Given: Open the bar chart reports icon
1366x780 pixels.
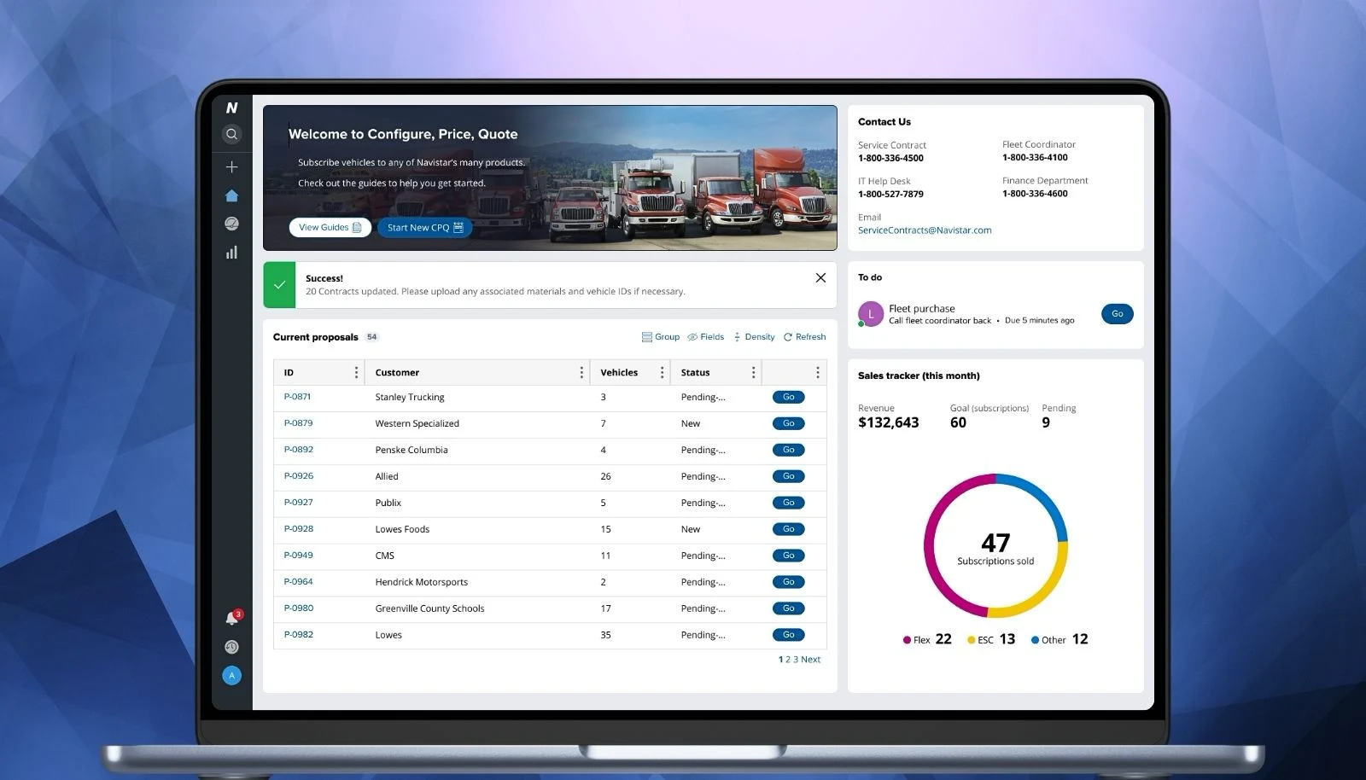Looking at the screenshot, I should 231,253.
